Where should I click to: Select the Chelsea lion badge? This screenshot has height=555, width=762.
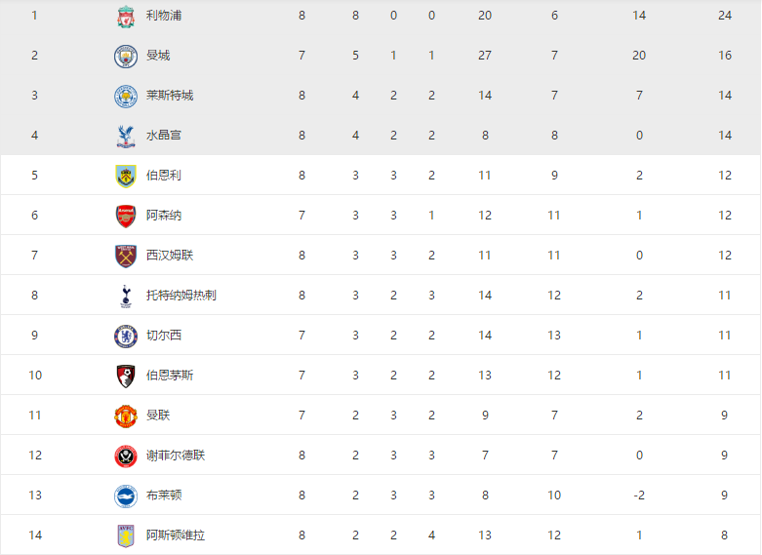click(x=126, y=337)
